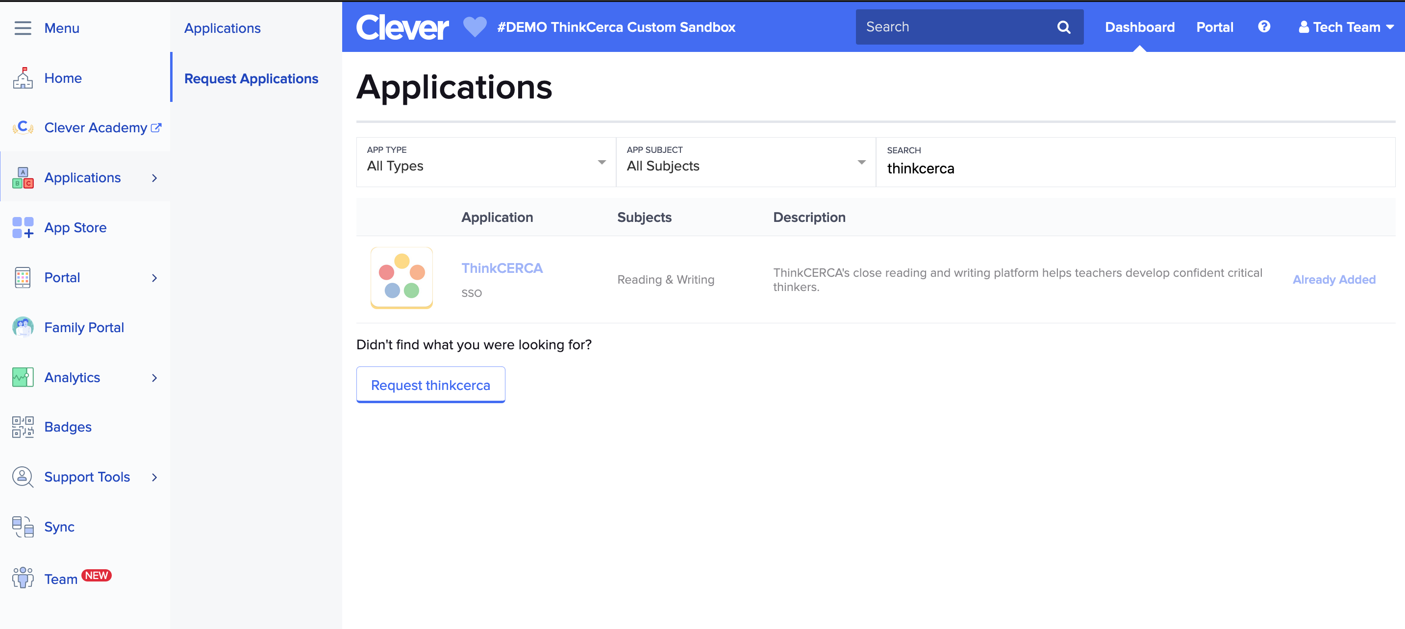1405x629 pixels.
Task: Click the Family Portal avatar icon
Action: click(23, 327)
